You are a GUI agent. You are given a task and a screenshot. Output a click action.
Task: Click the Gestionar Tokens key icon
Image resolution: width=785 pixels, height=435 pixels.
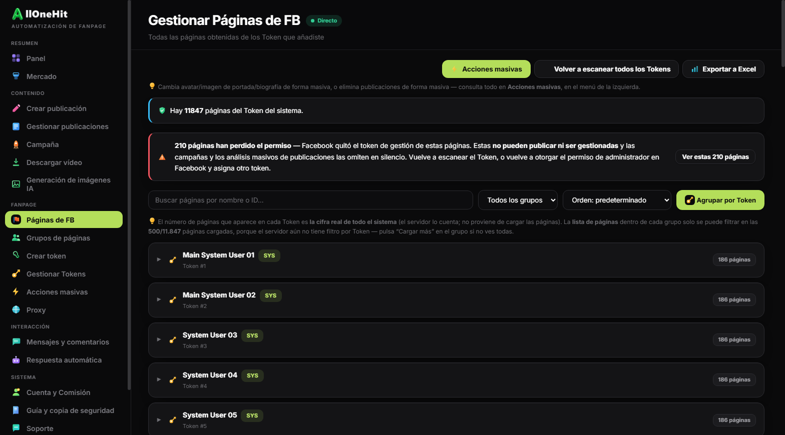pos(16,274)
